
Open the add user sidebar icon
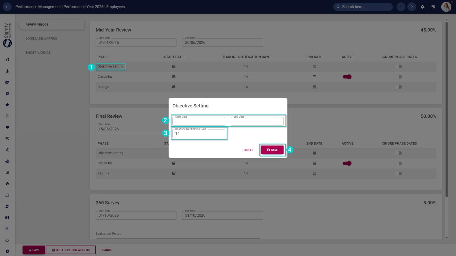[x=7, y=206]
